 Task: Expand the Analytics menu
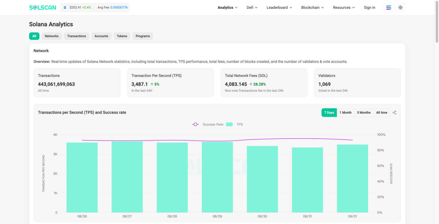pyautogui.click(x=227, y=7)
